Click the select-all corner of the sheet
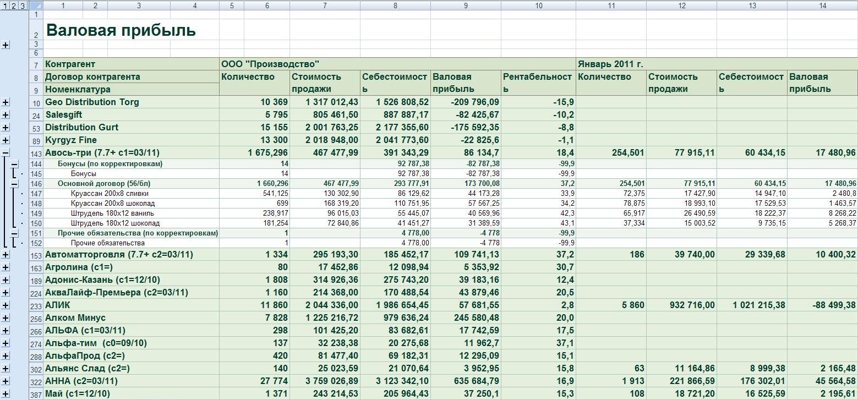The width and height of the screenshot is (858, 400). pos(36,6)
